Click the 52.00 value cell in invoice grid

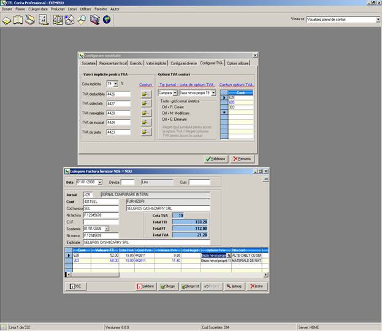click(105, 256)
